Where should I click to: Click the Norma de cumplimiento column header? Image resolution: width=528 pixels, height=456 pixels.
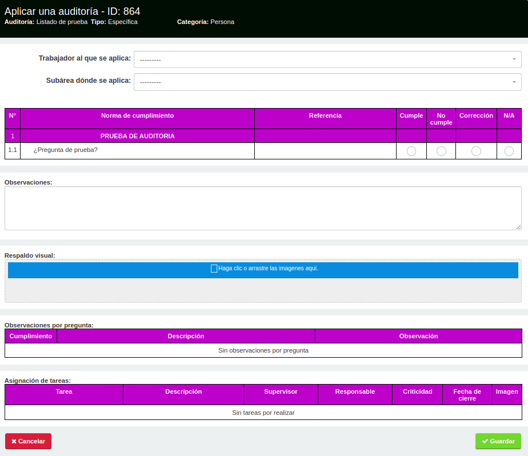point(137,116)
